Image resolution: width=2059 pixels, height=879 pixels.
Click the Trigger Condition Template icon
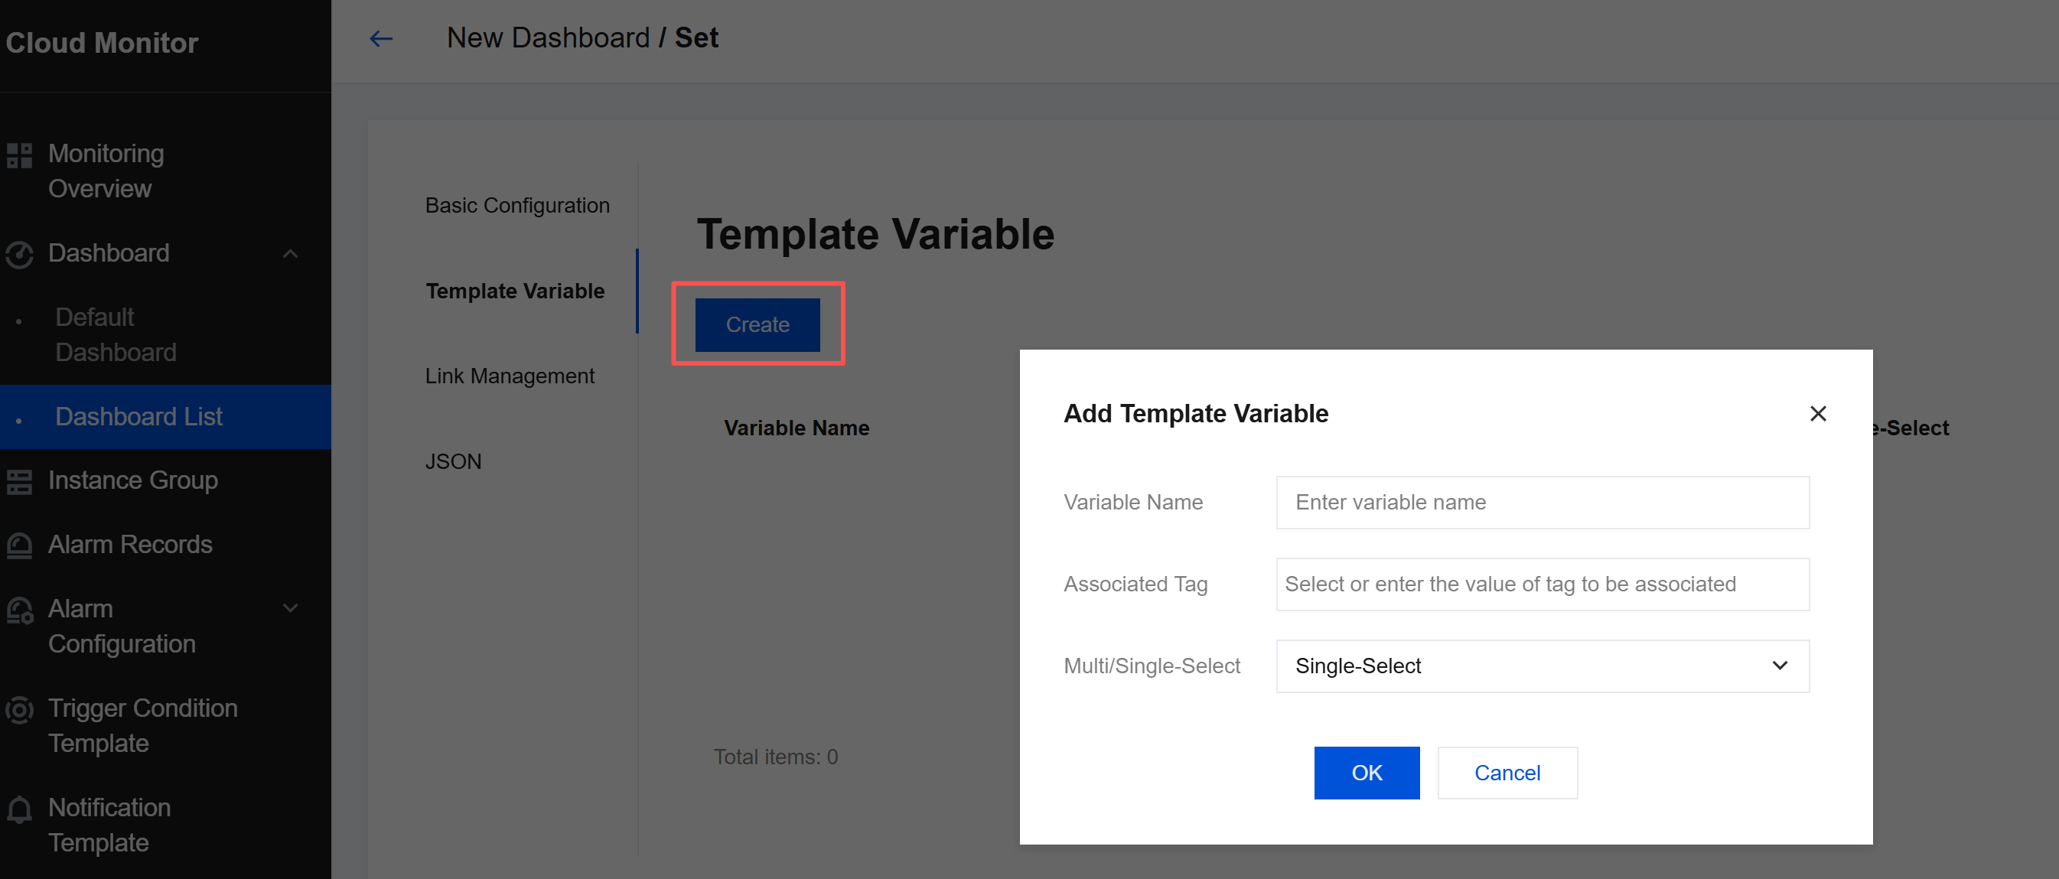pyautogui.click(x=19, y=710)
